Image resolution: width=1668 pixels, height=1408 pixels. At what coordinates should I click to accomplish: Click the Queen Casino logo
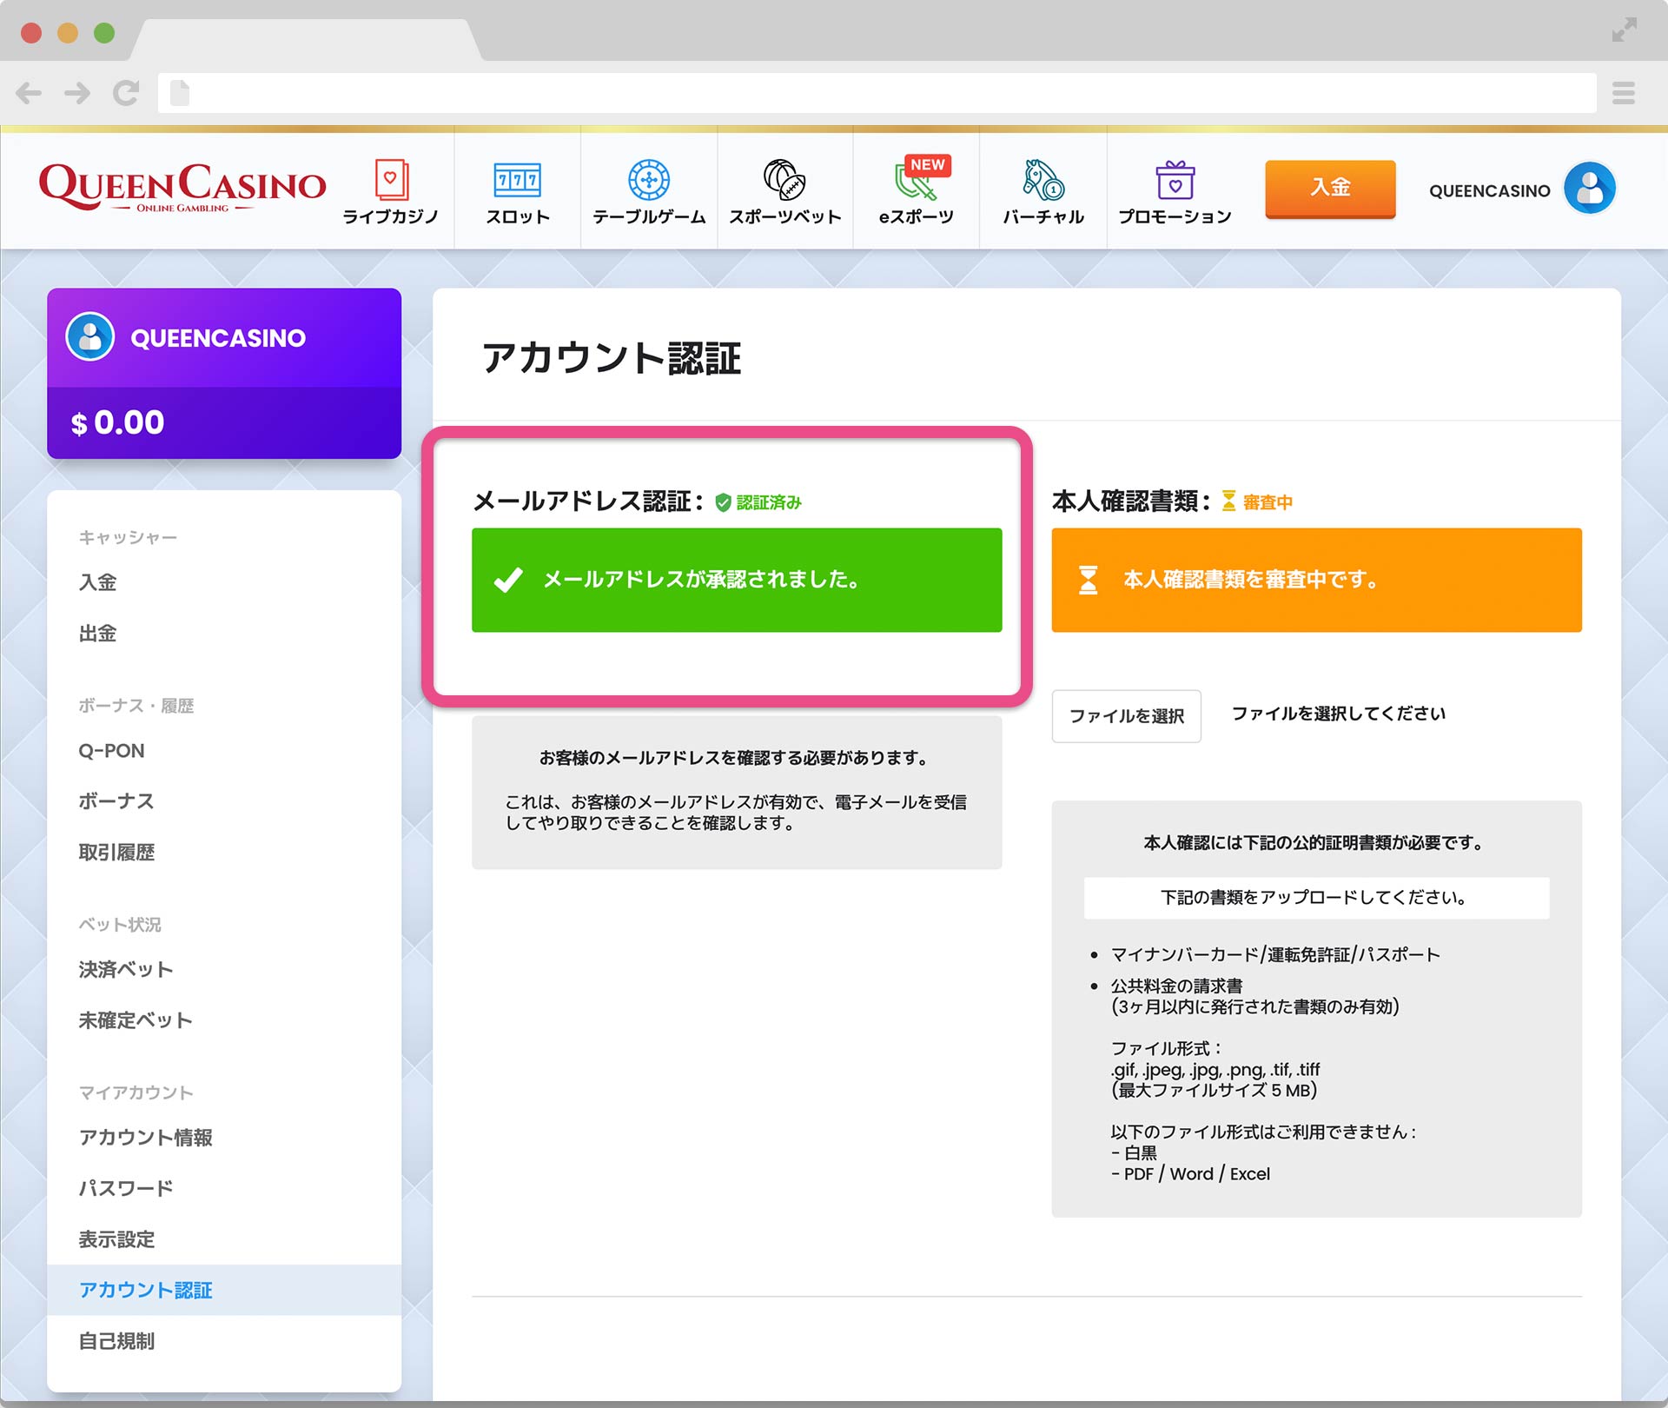(182, 187)
